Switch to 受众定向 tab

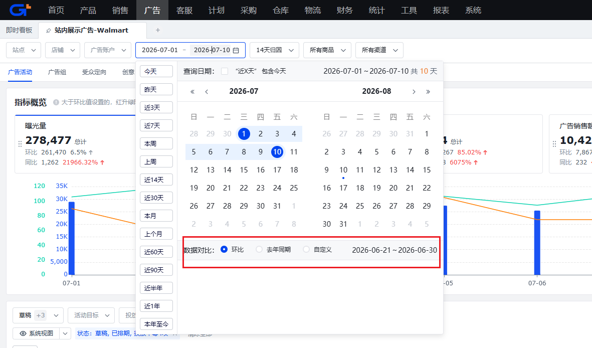click(x=94, y=72)
